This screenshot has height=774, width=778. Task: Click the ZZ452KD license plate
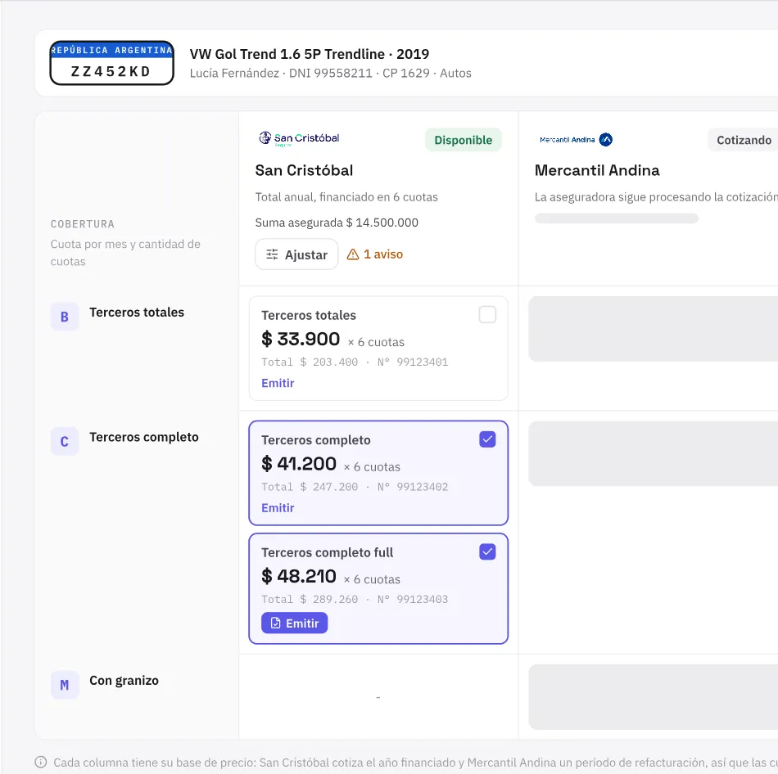(111, 63)
